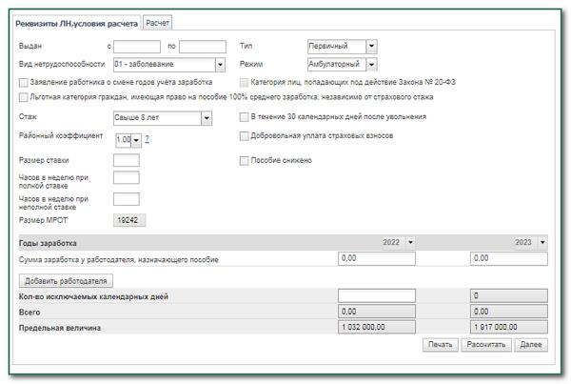Switch to the Расчет tab
The width and height of the screenshot is (571, 384).
[157, 22]
